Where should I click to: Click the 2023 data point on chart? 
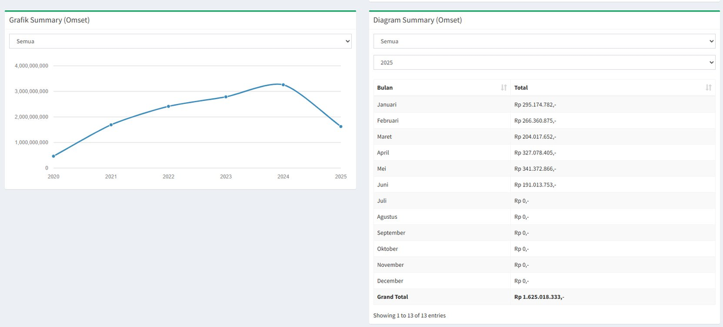point(226,97)
